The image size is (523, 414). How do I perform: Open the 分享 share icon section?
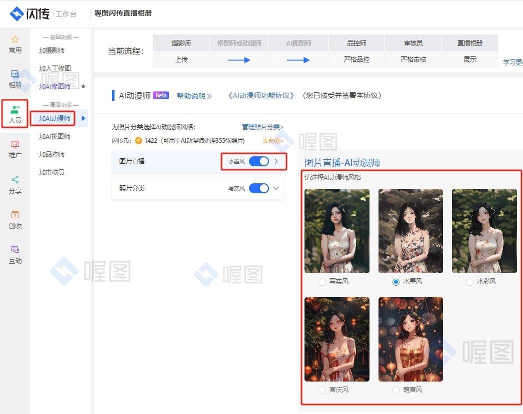(x=15, y=185)
